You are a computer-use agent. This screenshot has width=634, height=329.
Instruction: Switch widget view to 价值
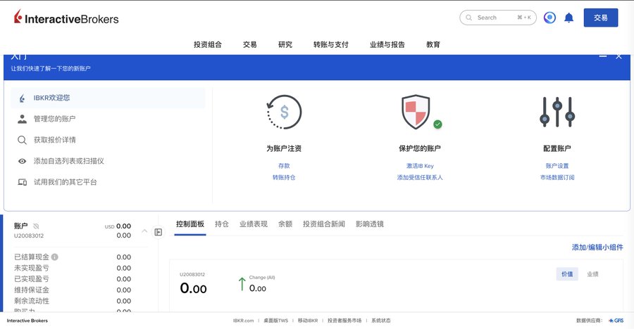click(567, 274)
